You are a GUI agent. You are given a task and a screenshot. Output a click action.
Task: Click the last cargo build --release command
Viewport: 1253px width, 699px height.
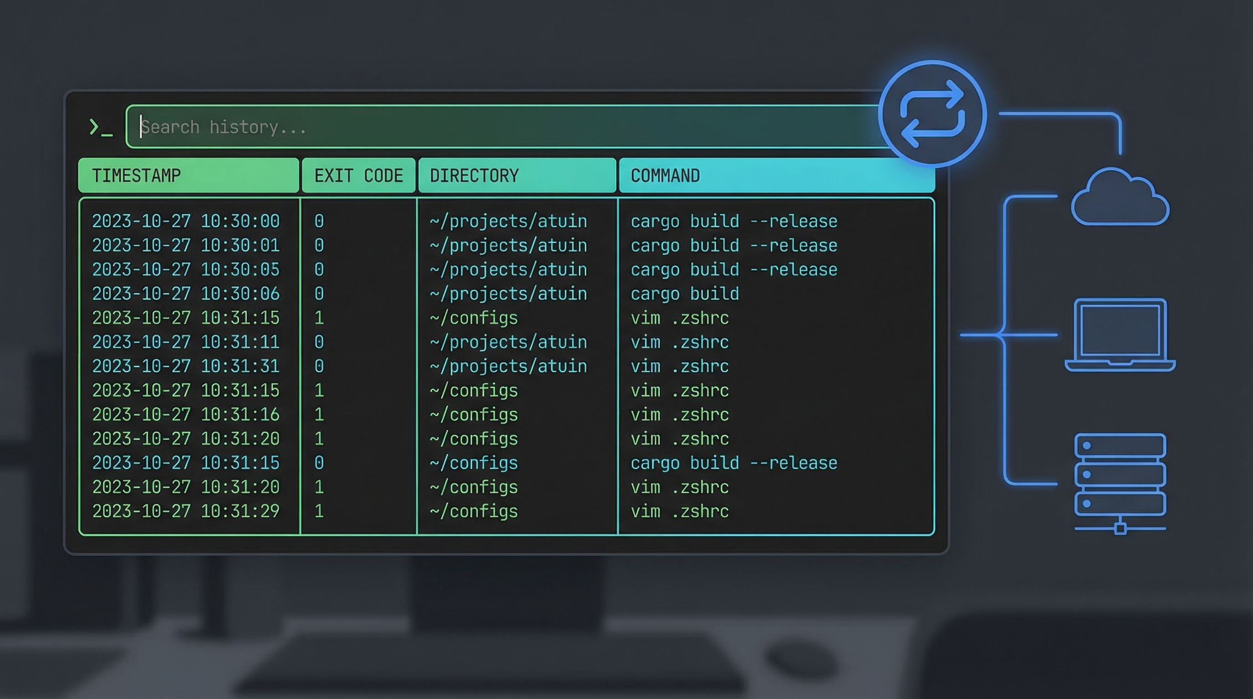(x=733, y=463)
